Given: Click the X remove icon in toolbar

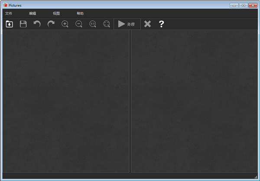Looking at the screenshot, I should tap(147, 24).
